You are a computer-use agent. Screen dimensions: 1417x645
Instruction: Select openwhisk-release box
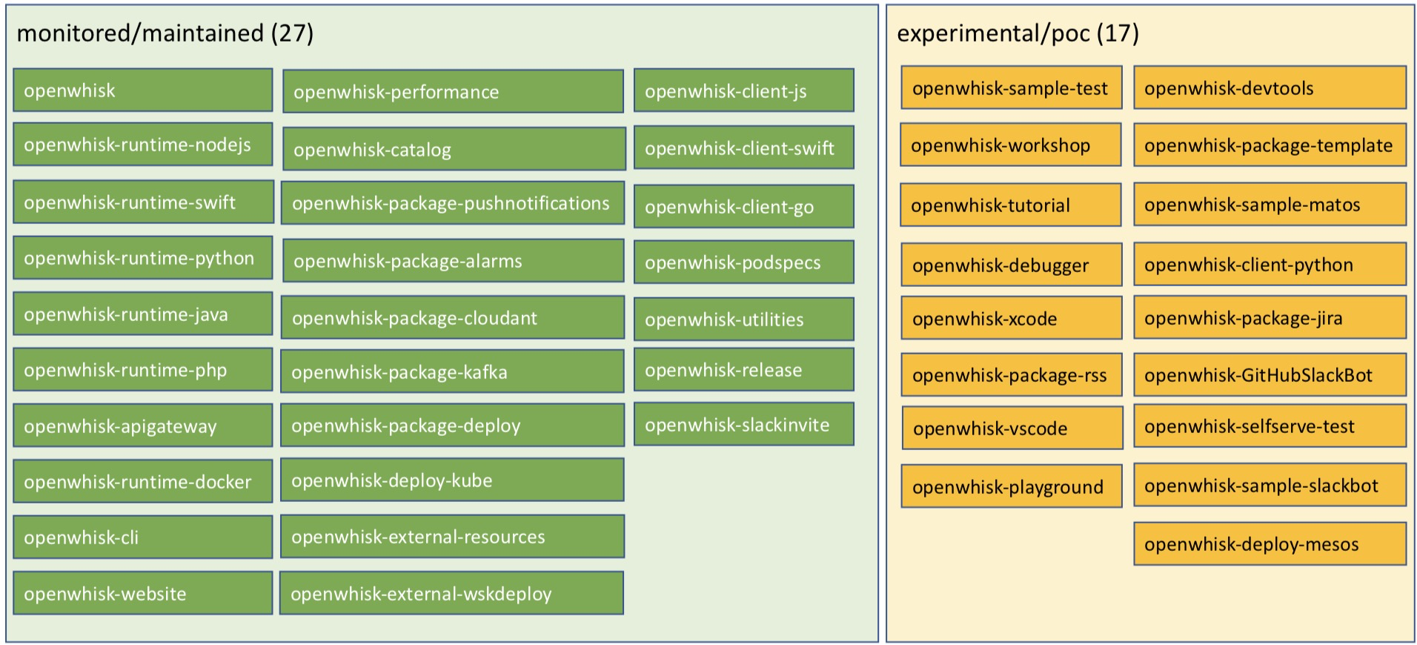click(x=744, y=369)
